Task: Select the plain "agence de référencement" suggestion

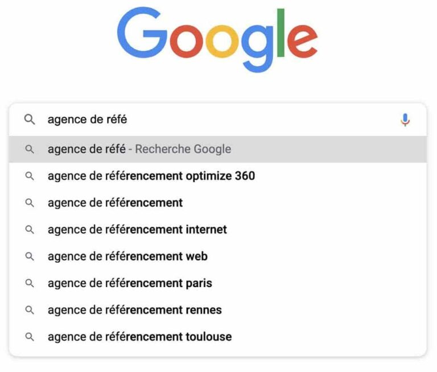Action: [x=116, y=203]
